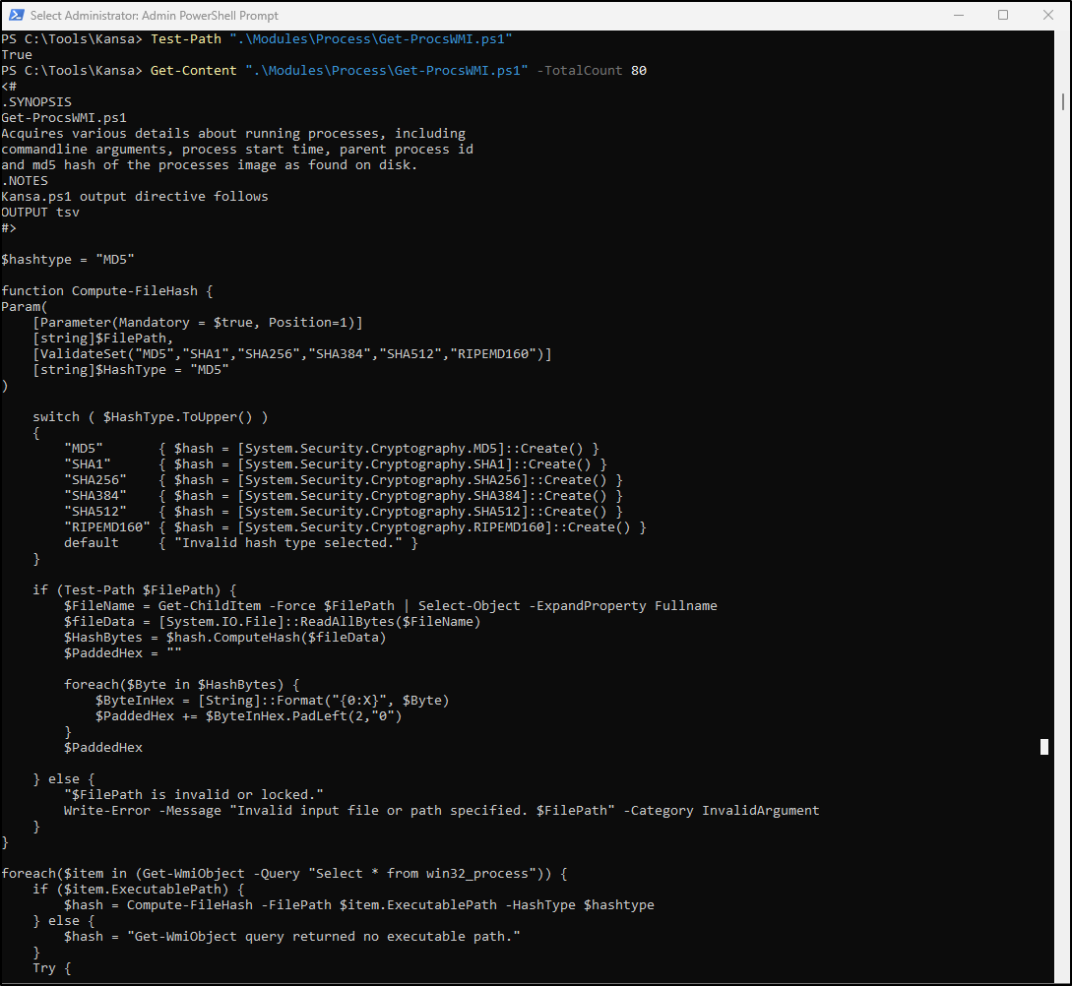This screenshot has height=986, width=1072.
Task: Click the '$ByteInHex = [String]::Format' line
Action: click(272, 700)
